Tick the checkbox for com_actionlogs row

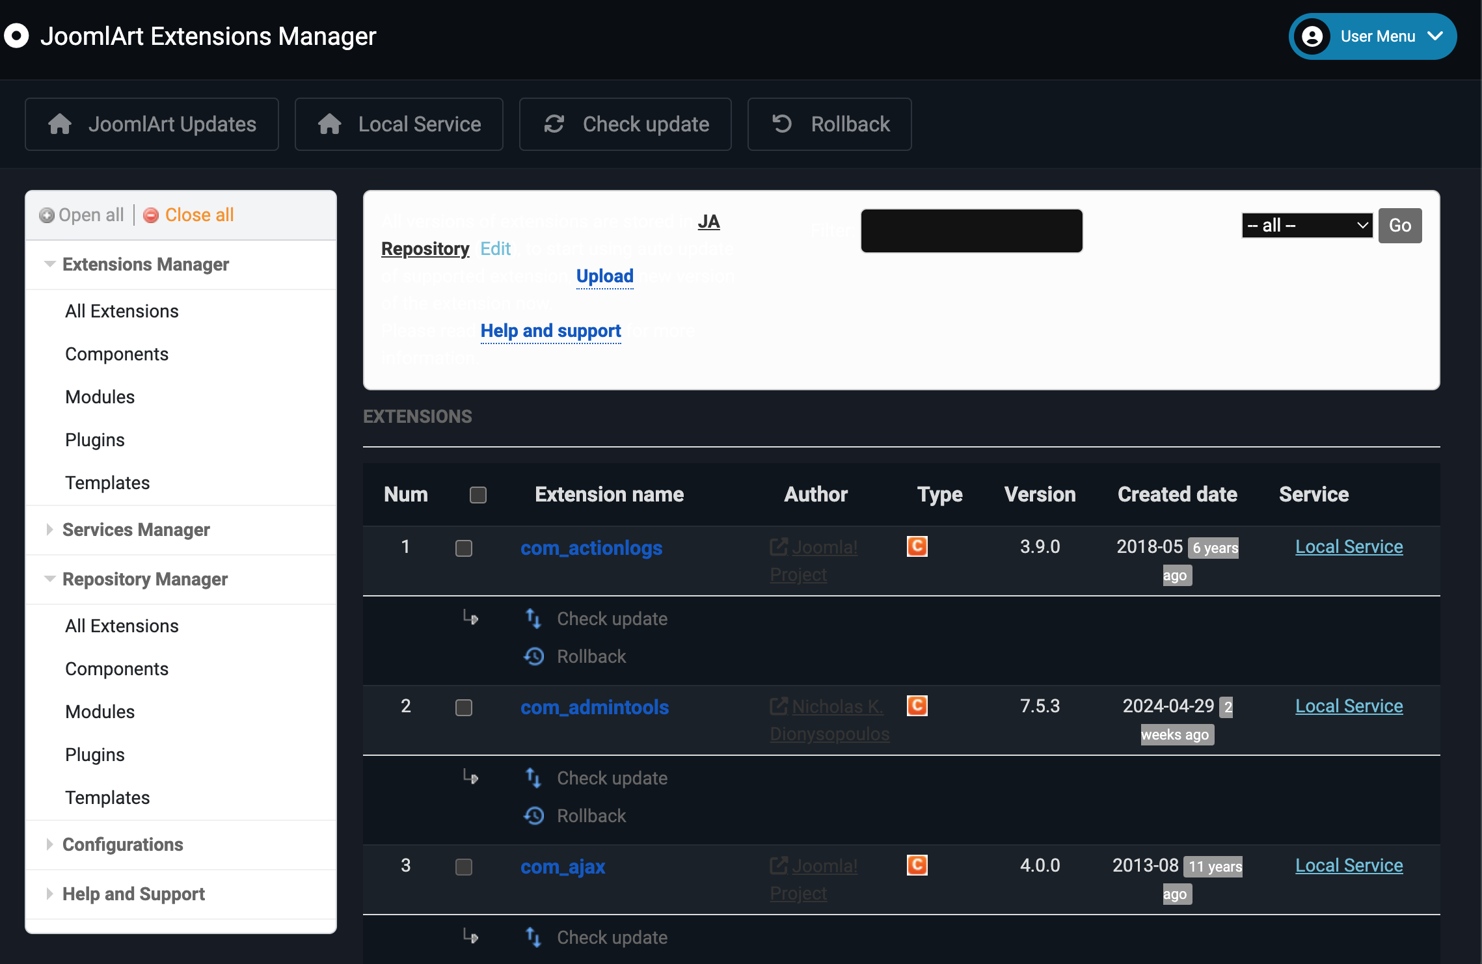464,548
